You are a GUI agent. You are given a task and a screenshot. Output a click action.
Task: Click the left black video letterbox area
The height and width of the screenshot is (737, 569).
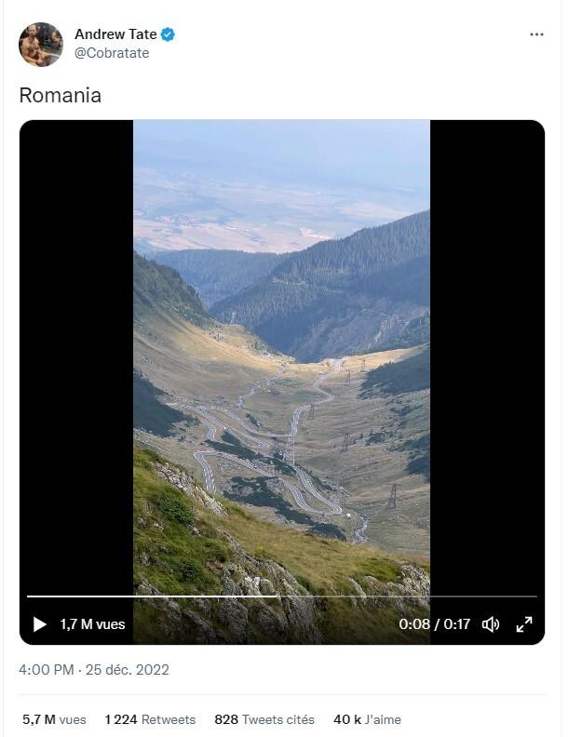point(76,357)
